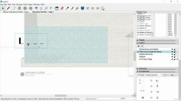
Task: Open the Tools menu
Action: pyautogui.click(x=25, y=4)
